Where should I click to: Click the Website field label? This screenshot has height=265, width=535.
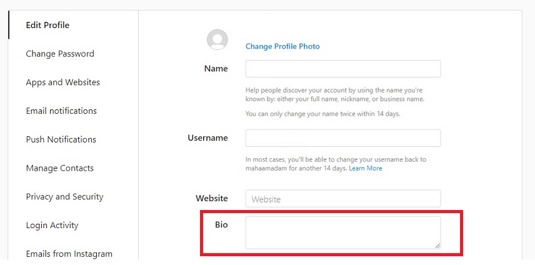coord(211,199)
